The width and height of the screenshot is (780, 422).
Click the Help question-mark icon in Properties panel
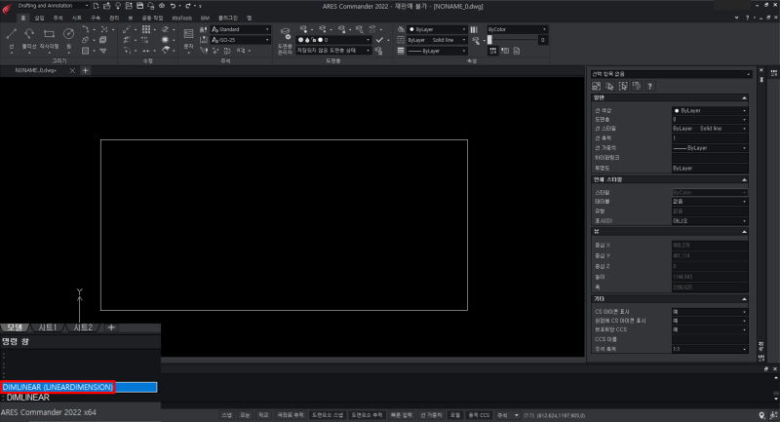click(649, 87)
